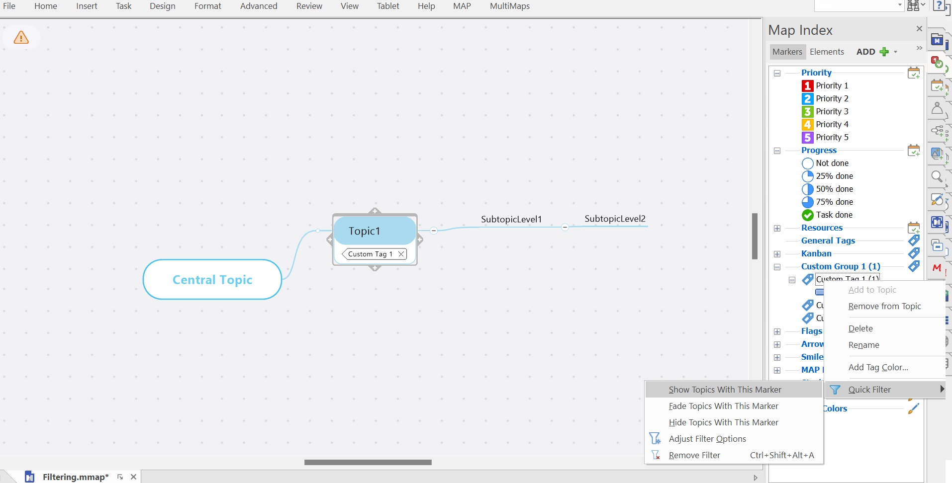
Task: Switch to the Elements tab
Action: (x=827, y=52)
